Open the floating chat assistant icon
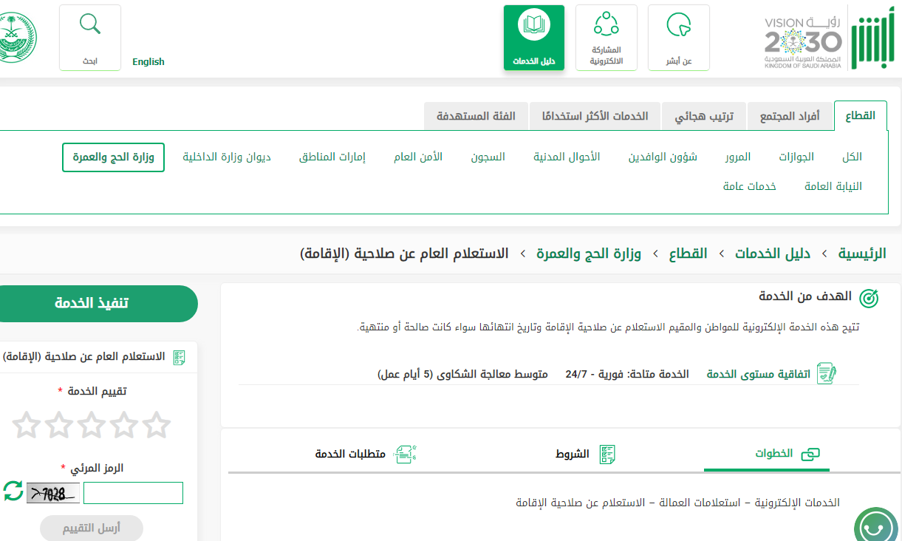 pyautogui.click(x=877, y=526)
